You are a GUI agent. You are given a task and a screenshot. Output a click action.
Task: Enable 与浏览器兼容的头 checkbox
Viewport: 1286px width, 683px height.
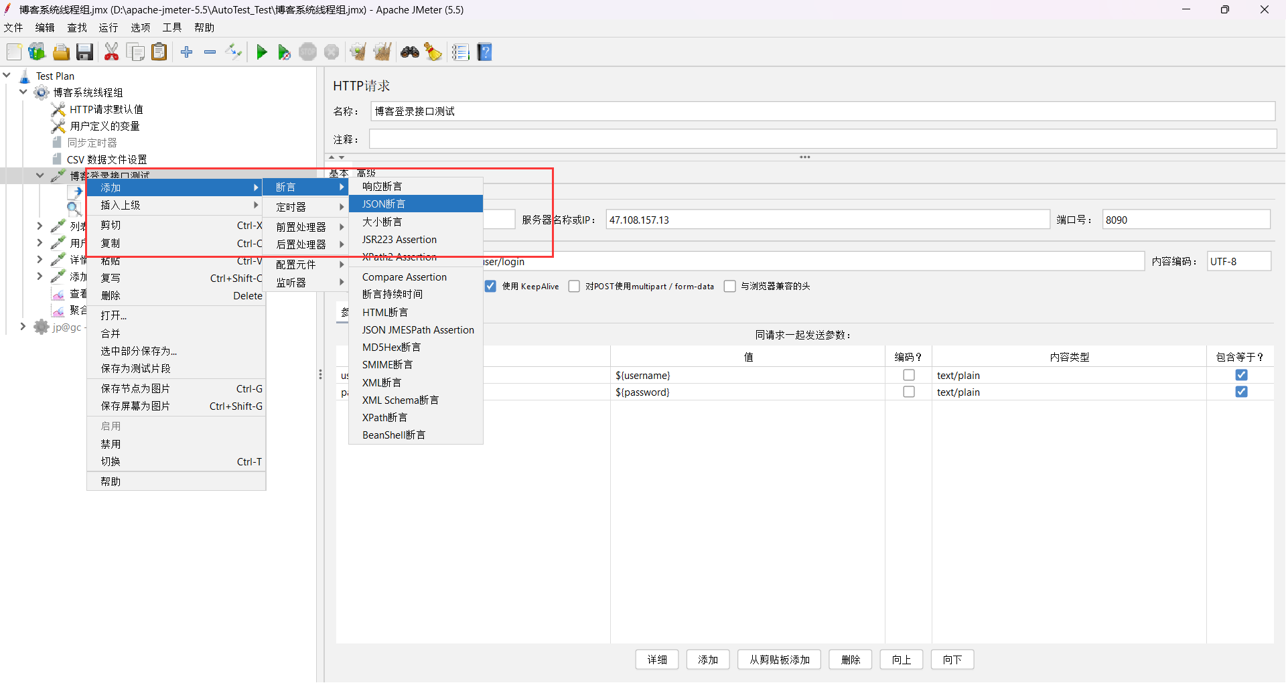click(x=730, y=286)
